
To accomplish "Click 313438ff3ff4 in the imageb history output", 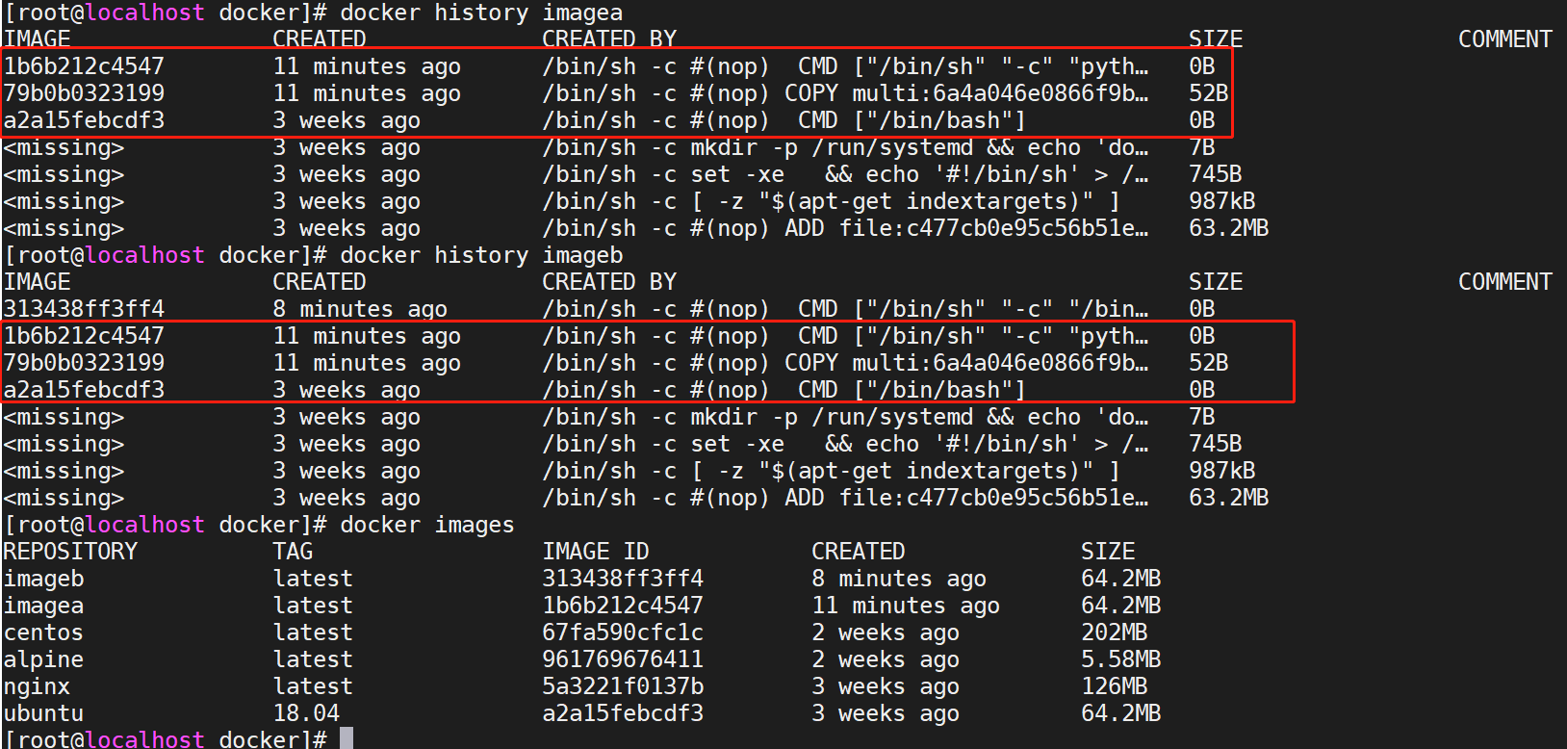I will click(x=84, y=309).
